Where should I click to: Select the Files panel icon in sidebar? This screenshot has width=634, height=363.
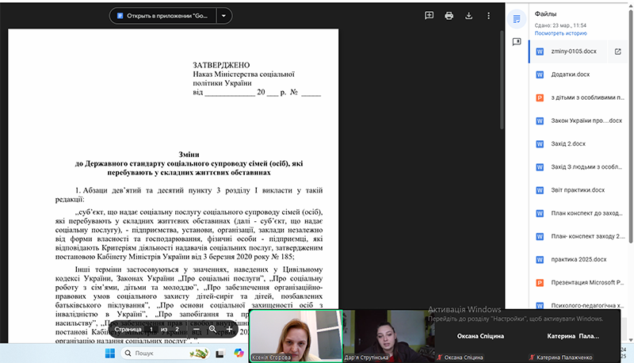pyautogui.click(x=517, y=19)
